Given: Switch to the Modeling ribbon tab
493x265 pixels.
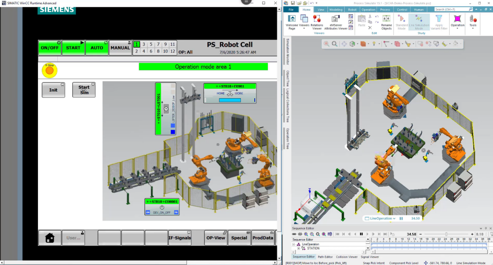Looking at the screenshot, I should coord(336,9).
